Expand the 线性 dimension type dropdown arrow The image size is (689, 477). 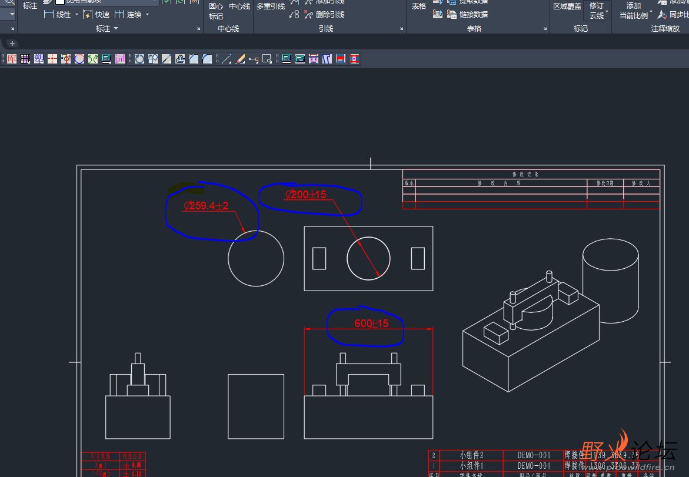pos(76,15)
